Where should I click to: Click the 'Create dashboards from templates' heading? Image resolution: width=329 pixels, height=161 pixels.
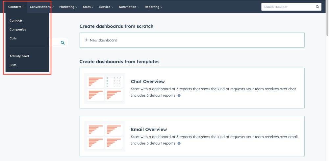[119, 62]
